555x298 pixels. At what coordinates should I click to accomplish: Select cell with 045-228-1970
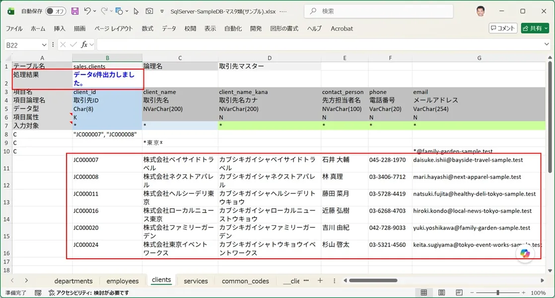390,164
